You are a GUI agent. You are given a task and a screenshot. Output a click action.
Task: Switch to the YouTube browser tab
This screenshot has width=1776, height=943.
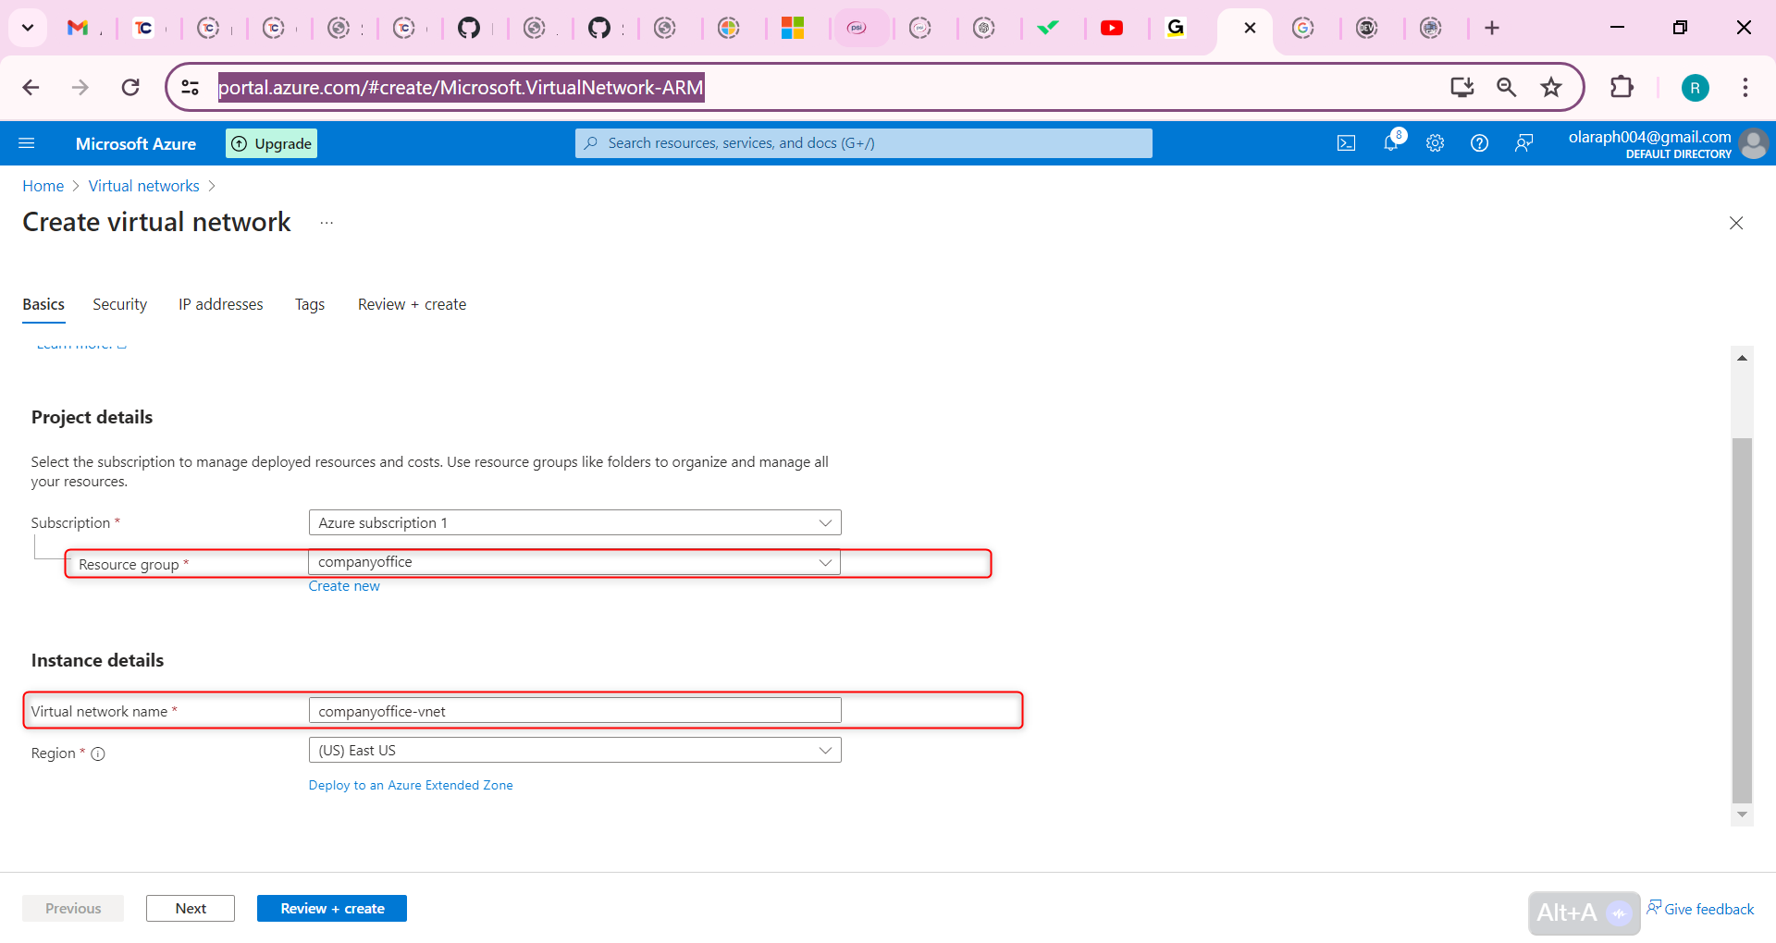1112,28
